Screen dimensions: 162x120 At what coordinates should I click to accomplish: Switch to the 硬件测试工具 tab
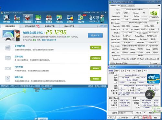point(50,26)
